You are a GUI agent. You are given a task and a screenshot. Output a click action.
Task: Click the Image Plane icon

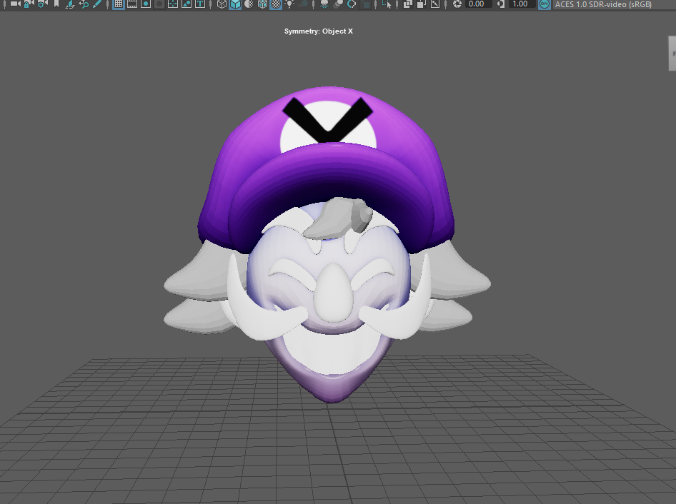point(69,4)
